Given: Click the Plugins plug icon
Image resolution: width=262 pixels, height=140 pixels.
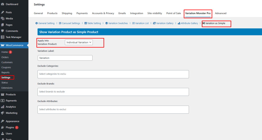Looking at the screenshot, I should tap(2, 127).
